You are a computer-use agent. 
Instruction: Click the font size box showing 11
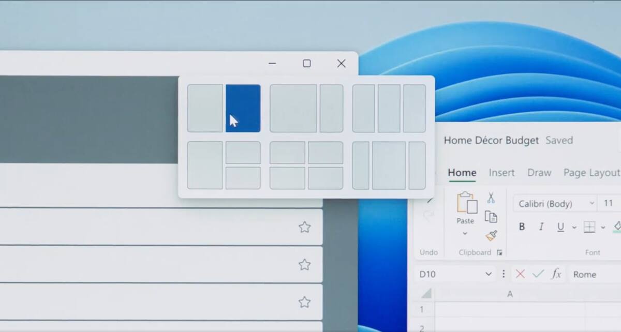pyautogui.click(x=609, y=204)
